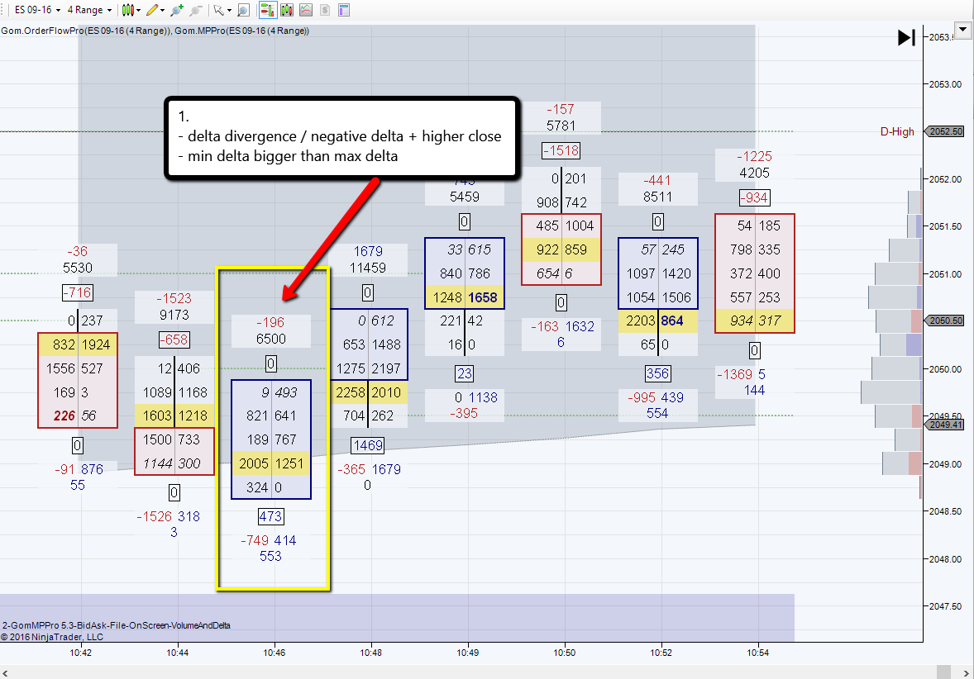Click the zoom in magnifier with plus

(177, 10)
